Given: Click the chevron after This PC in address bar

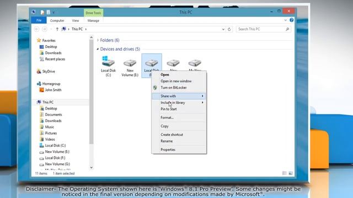Looking at the screenshot, I should click(86, 29).
